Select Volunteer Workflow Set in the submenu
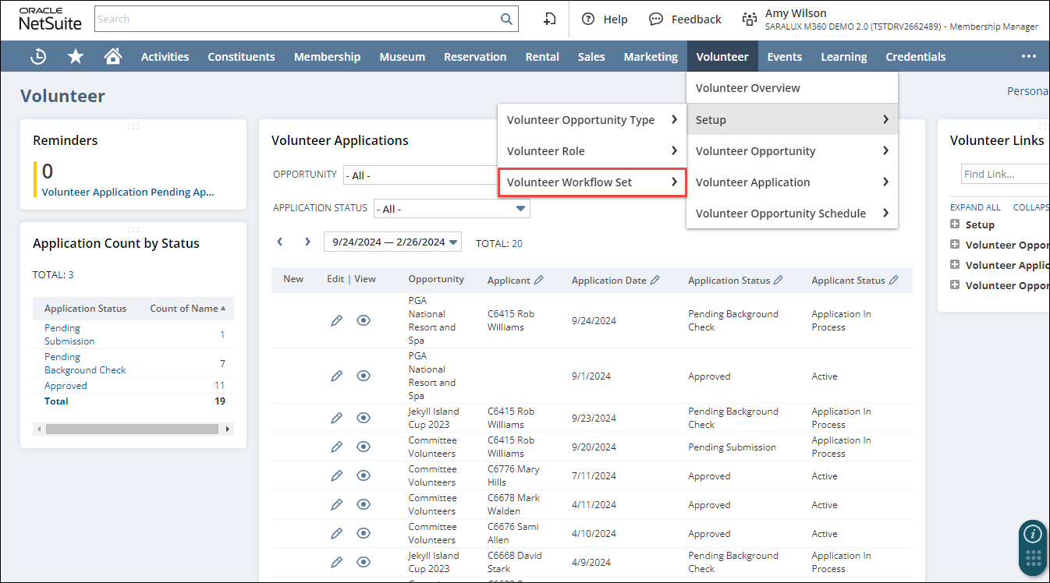This screenshot has height=583, width=1050. click(x=591, y=182)
